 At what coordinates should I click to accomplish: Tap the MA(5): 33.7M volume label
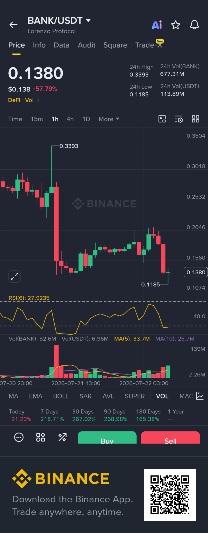tap(132, 339)
